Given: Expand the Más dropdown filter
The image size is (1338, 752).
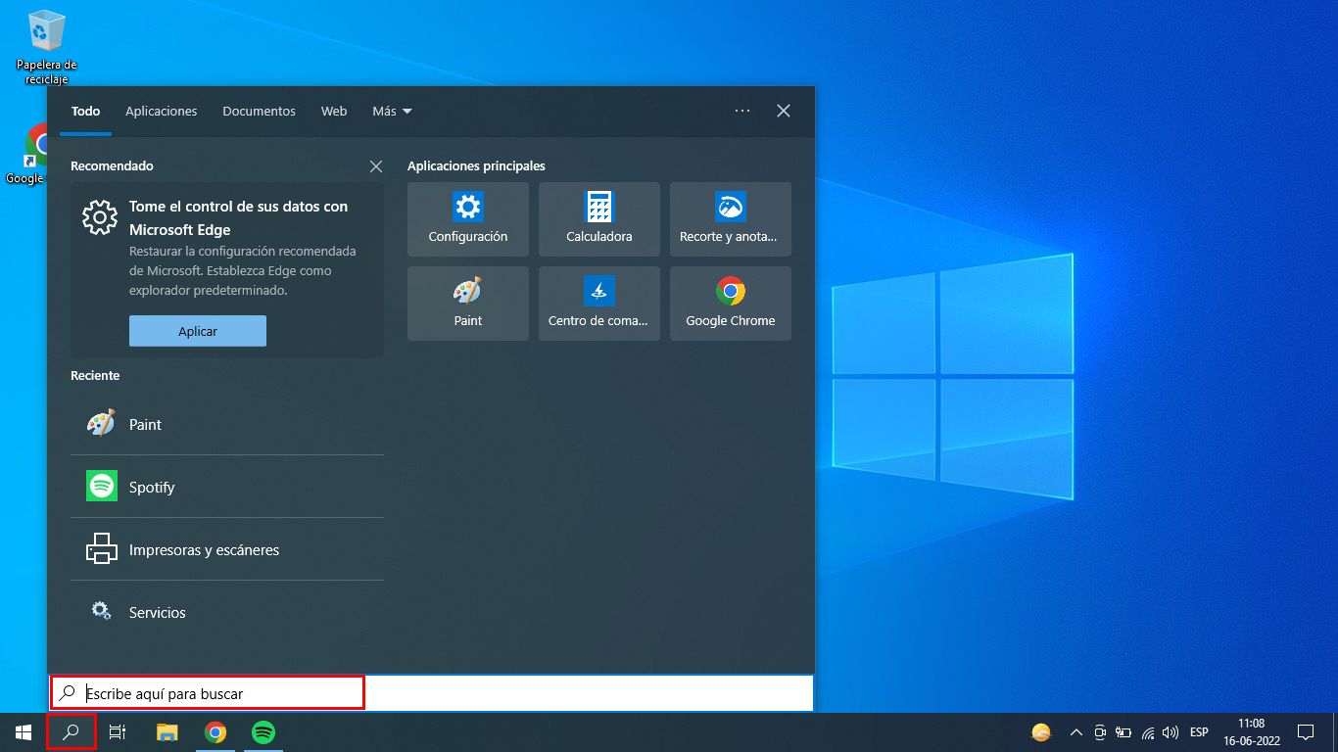Looking at the screenshot, I should click(392, 112).
